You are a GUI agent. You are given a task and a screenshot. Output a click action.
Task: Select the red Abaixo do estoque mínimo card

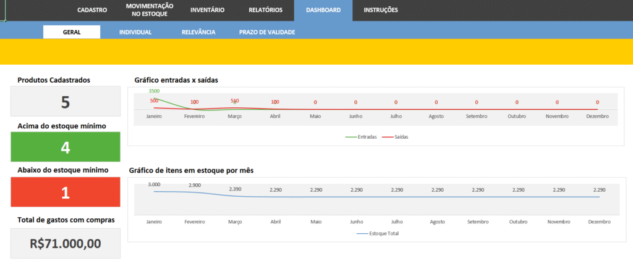66,192
